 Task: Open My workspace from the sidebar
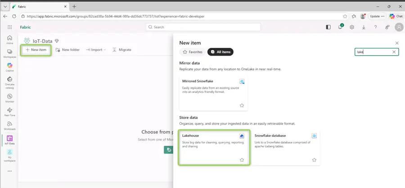click(9, 155)
